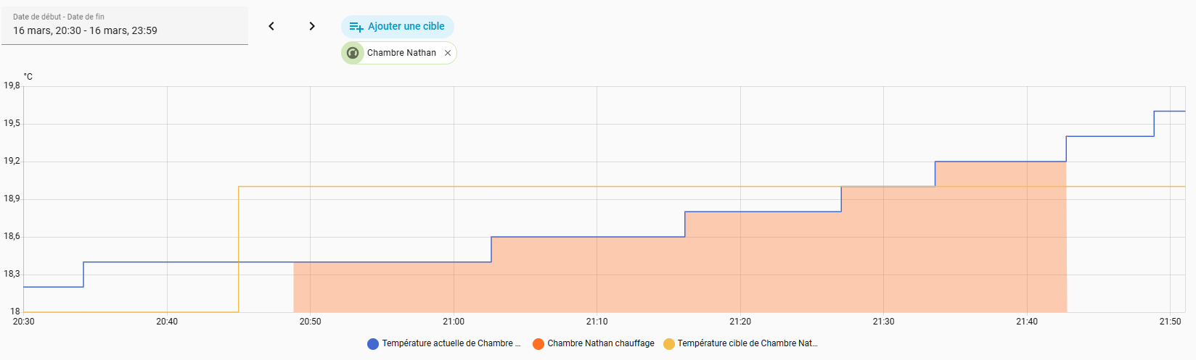Click the Chambre Nathan thermostat icon
The height and width of the screenshot is (360, 1196).
coord(353,53)
